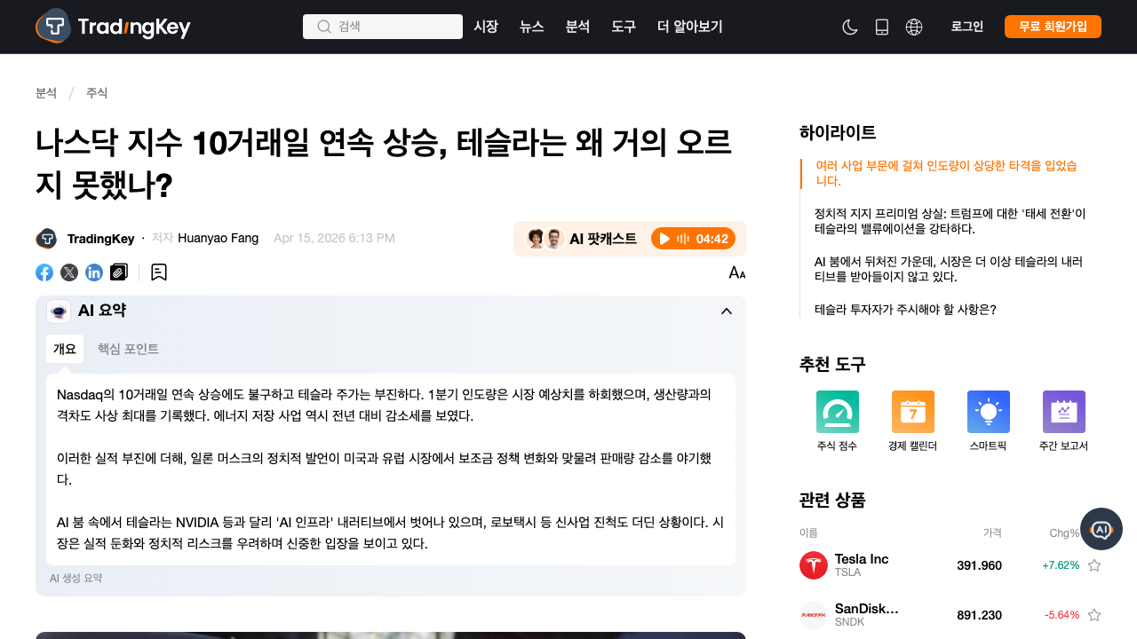
Task: Open the SanDisk SNDK product row
Action: [950, 615]
